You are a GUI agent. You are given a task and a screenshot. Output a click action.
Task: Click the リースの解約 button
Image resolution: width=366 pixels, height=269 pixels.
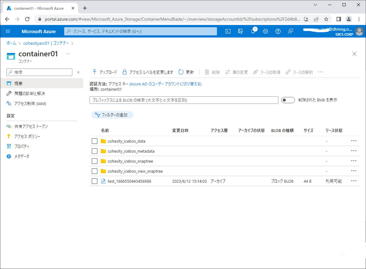pyautogui.click(x=299, y=72)
